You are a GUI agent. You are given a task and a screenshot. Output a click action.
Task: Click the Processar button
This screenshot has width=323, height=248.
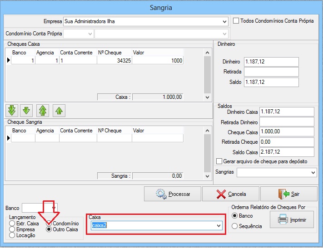(x=173, y=194)
